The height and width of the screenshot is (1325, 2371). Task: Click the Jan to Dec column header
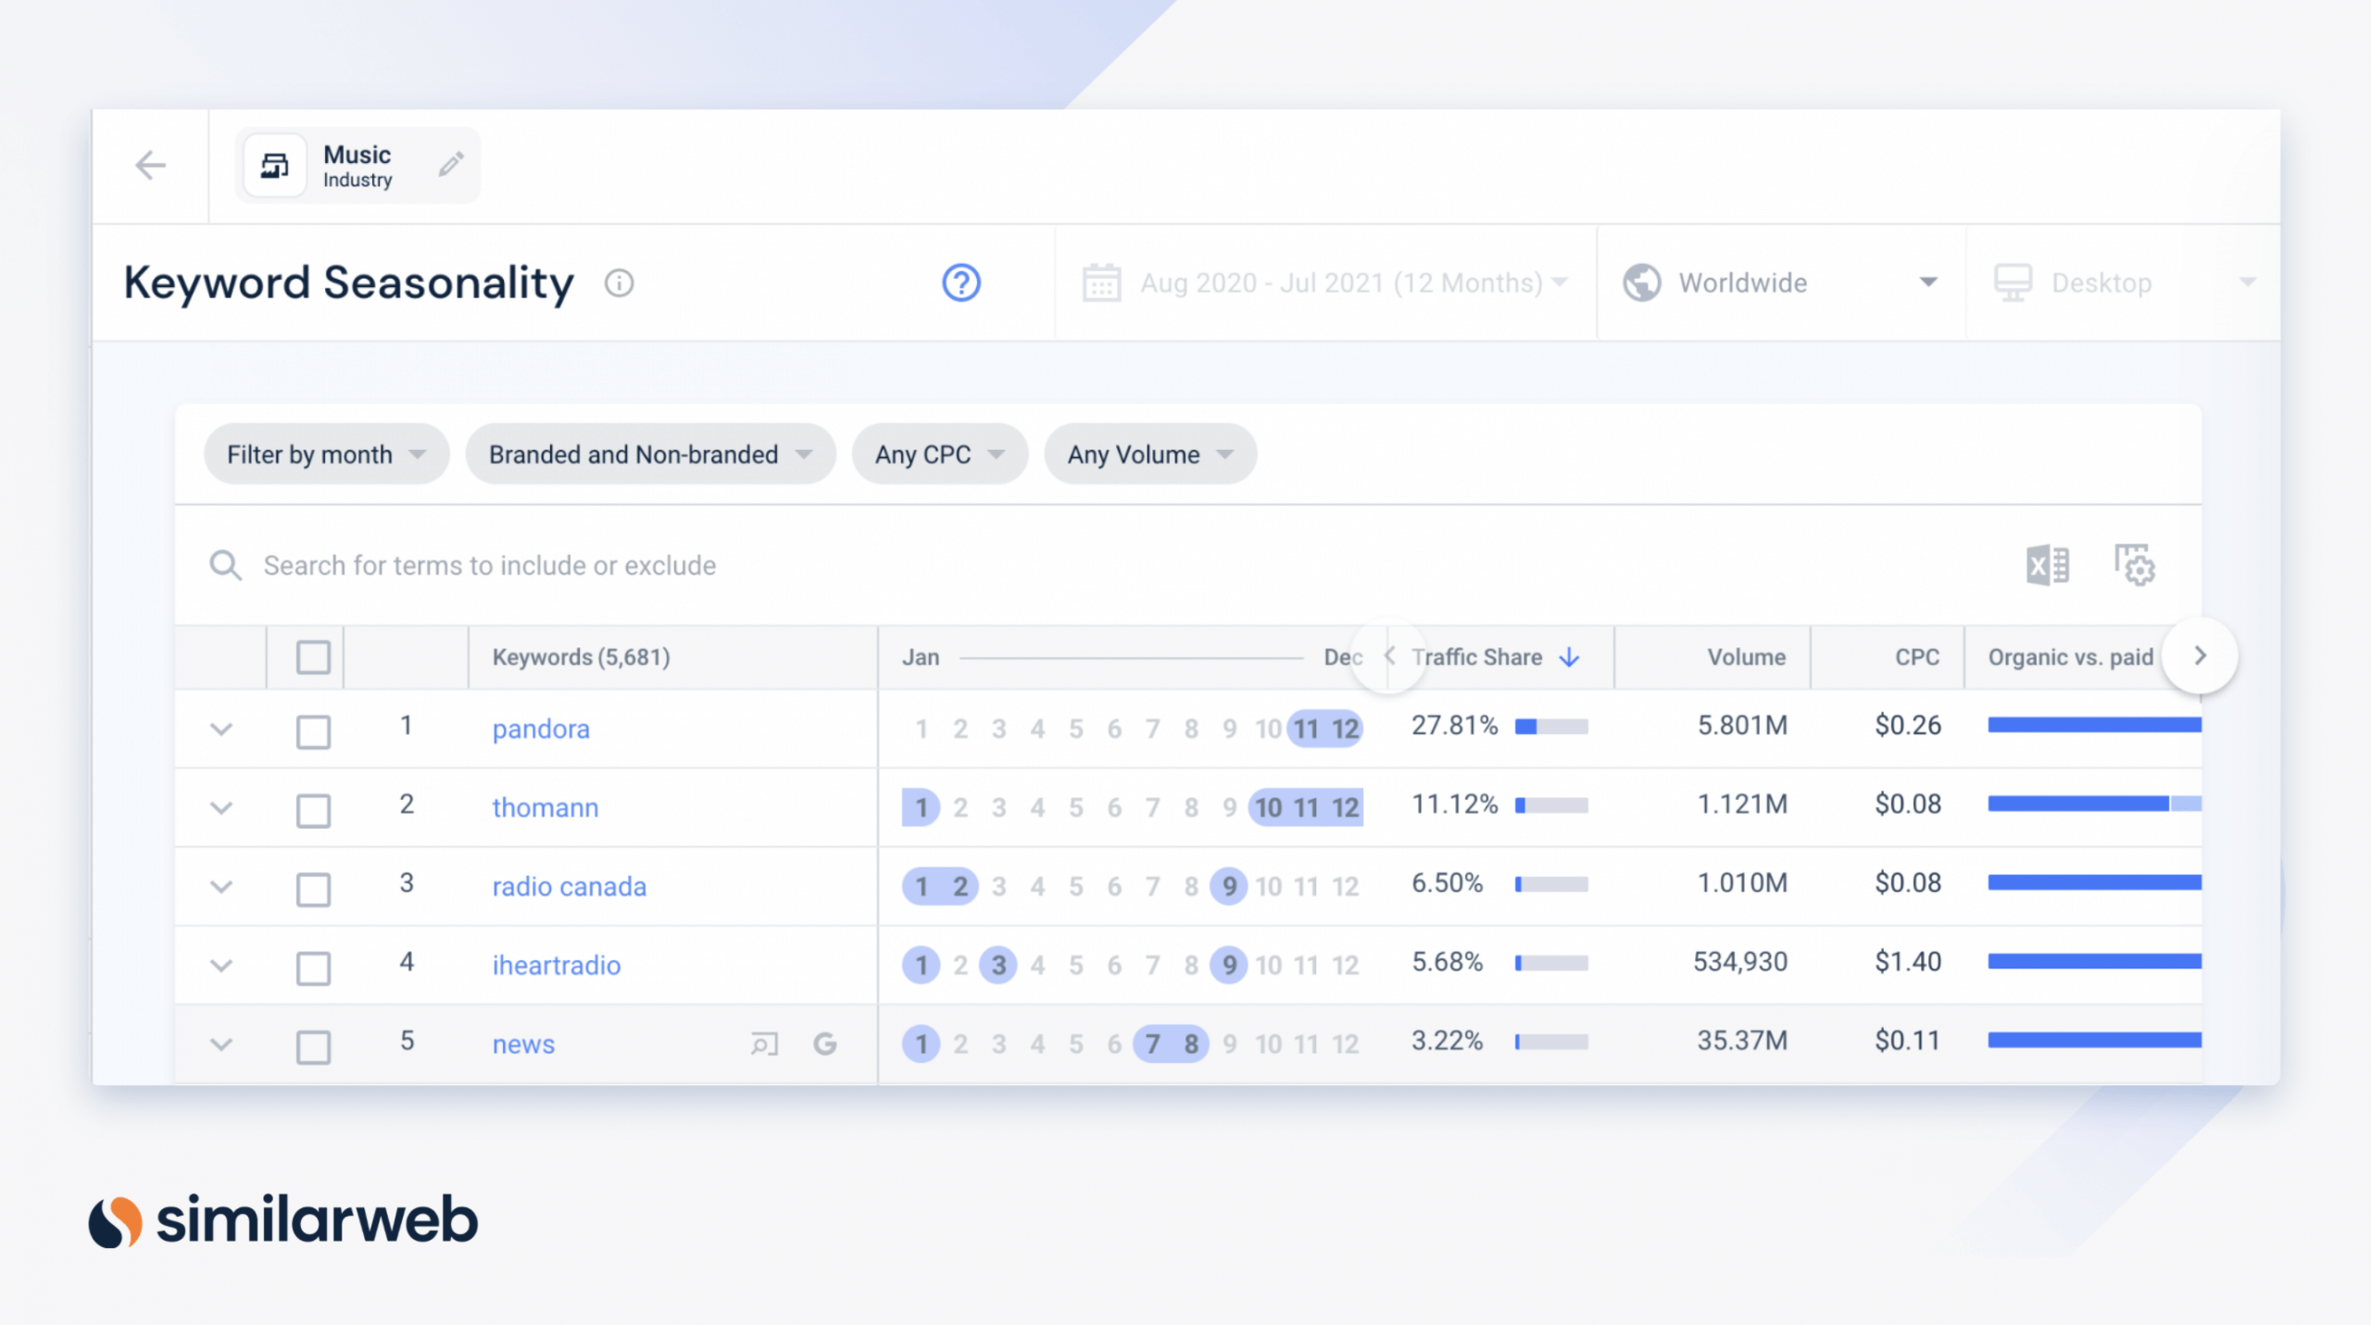point(1132,657)
